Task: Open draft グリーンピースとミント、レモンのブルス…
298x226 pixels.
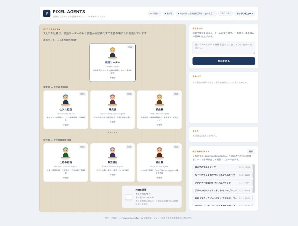Action: [x=222, y=191]
